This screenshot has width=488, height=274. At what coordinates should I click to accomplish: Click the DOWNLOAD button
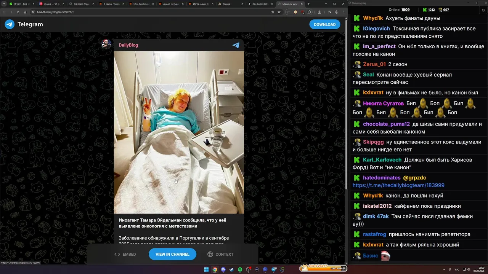[324, 24]
